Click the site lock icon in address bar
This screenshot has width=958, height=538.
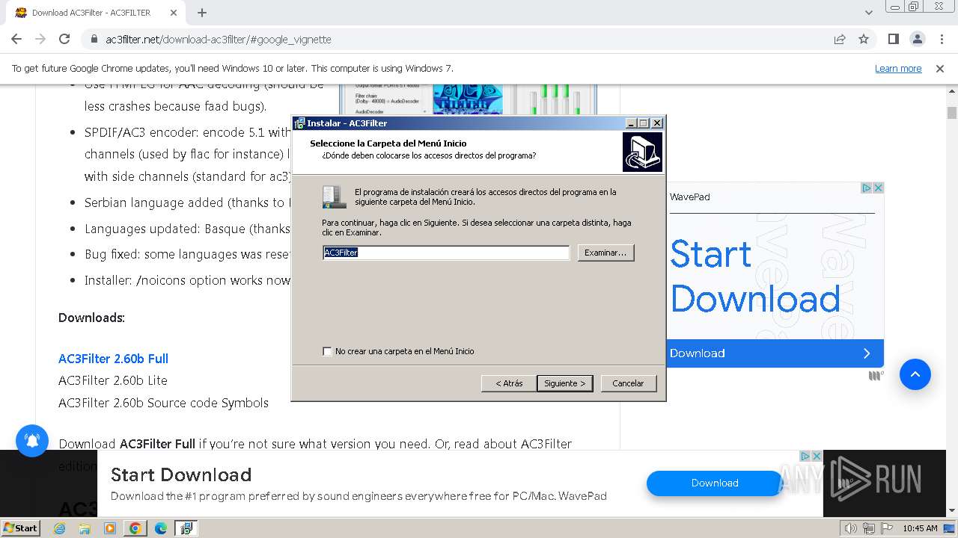click(x=93, y=39)
